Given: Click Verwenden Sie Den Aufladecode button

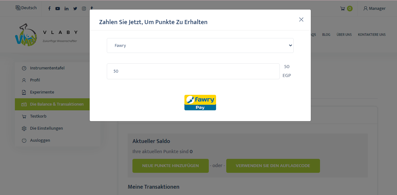Looking at the screenshot, I should (273, 166).
